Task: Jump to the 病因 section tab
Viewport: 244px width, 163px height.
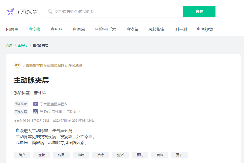Action: click(61, 155)
